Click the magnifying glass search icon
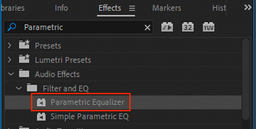The image size is (256, 129). [12, 27]
